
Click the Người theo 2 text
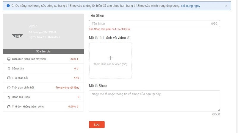[36, 37]
